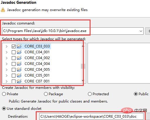150x120 pixels.
Task: Click the CORE_C04_001 project folder icon
Action: (19, 52)
